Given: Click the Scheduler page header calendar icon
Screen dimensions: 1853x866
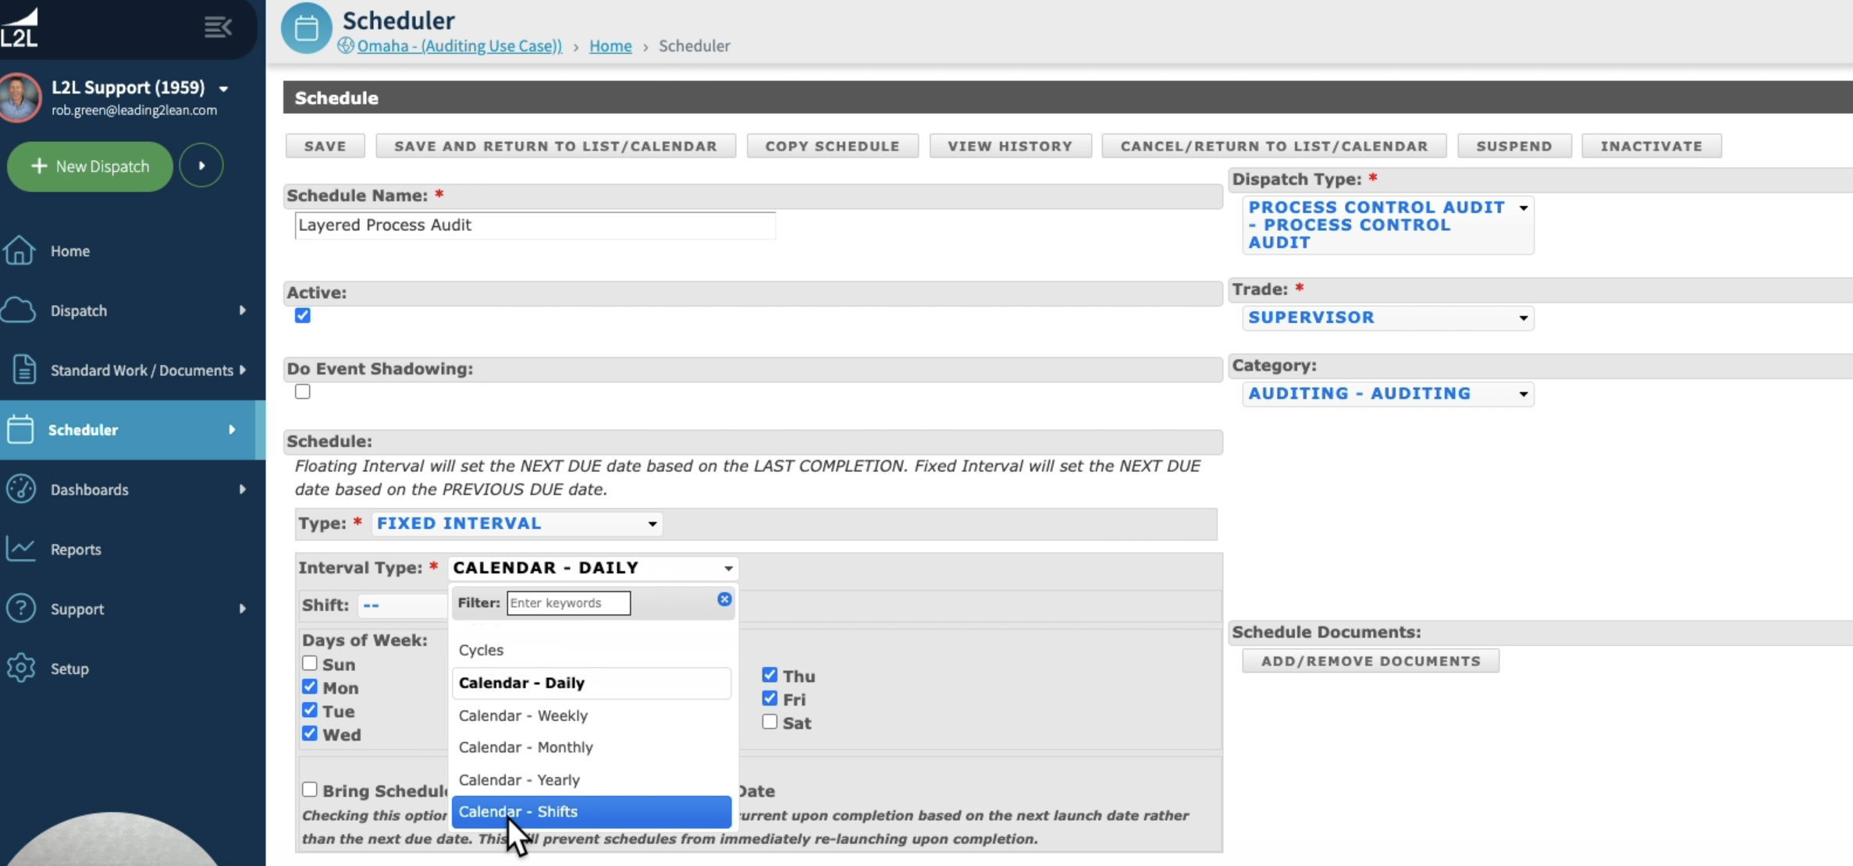Looking at the screenshot, I should coord(306,29).
